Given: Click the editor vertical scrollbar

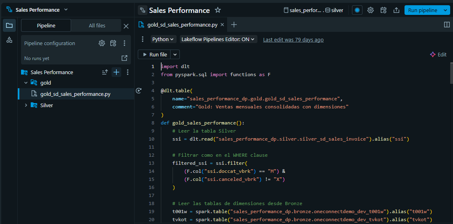Looking at the screenshot, I should coord(451,73).
